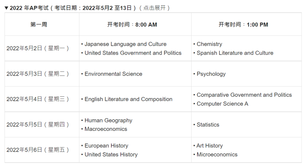Screen dimensions: 305x165
Task: Select Computer Science A entry
Action: (x=222, y=104)
